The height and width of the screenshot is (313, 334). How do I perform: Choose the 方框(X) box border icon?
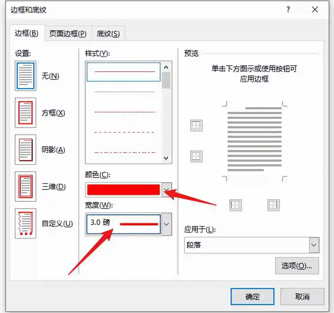coord(26,112)
